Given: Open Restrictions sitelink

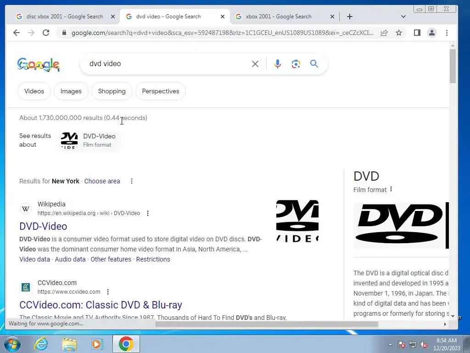Looking at the screenshot, I should 153,259.
